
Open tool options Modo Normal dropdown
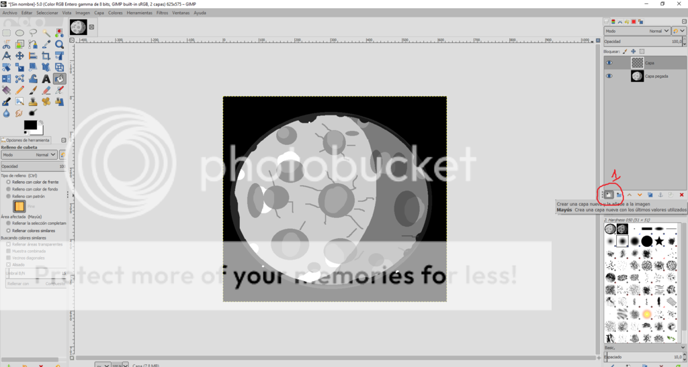pos(29,154)
